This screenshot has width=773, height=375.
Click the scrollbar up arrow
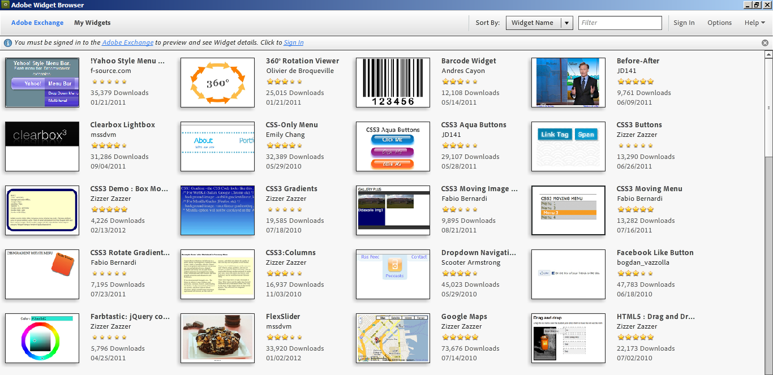click(x=768, y=55)
